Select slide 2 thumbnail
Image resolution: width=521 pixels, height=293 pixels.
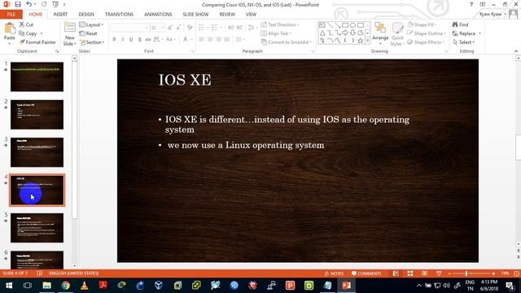(37, 115)
